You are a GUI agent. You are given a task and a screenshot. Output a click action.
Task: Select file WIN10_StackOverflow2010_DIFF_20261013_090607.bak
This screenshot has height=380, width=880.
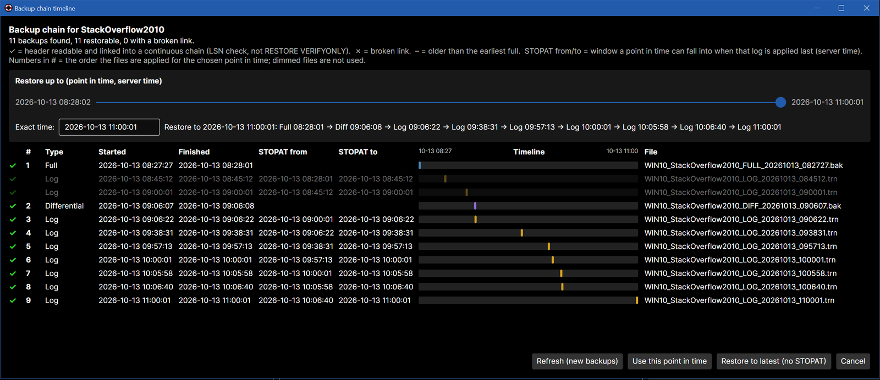pyautogui.click(x=743, y=206)
